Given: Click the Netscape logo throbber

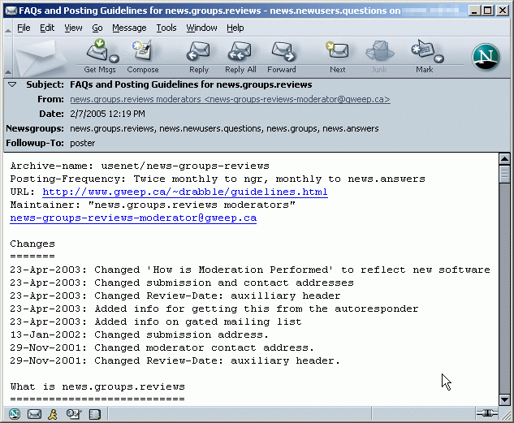Looking at the screenshot, I should (x=486, y=55).
